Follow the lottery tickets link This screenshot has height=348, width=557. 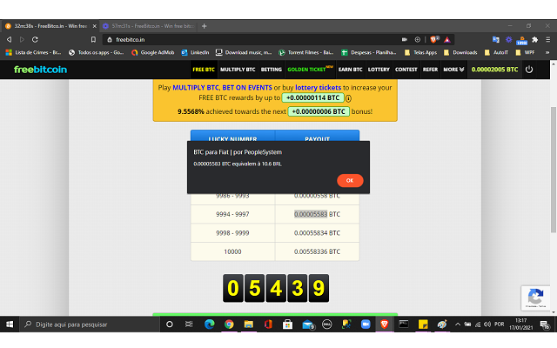click(x=318, y=87)
